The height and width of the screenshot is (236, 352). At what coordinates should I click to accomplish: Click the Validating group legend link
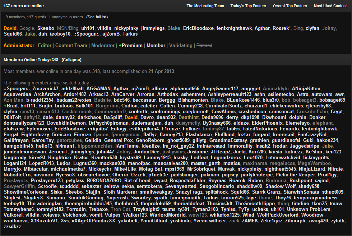coord(181,46)
